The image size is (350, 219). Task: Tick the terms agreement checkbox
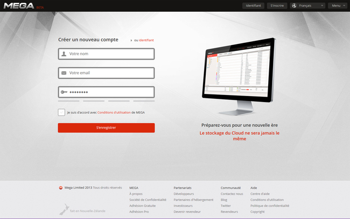(61, 112)
